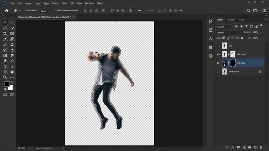Click the Home button in options bar
The height and width of the screenshot is (151, 269).
point(7,10)
